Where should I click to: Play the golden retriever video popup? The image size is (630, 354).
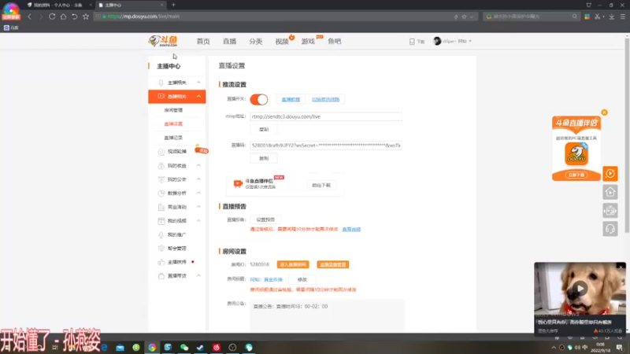(580, 289)
